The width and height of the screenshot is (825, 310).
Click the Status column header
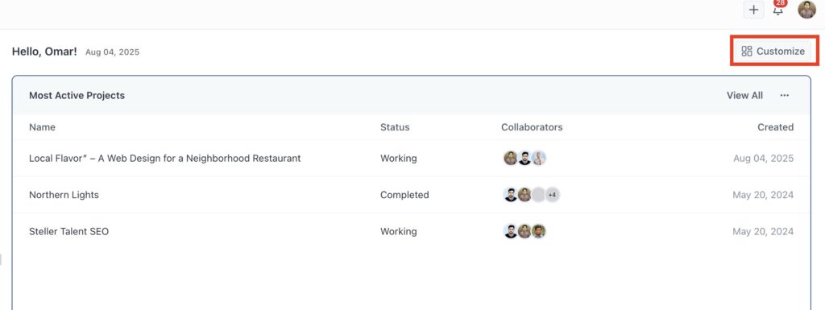click(395, 127)
